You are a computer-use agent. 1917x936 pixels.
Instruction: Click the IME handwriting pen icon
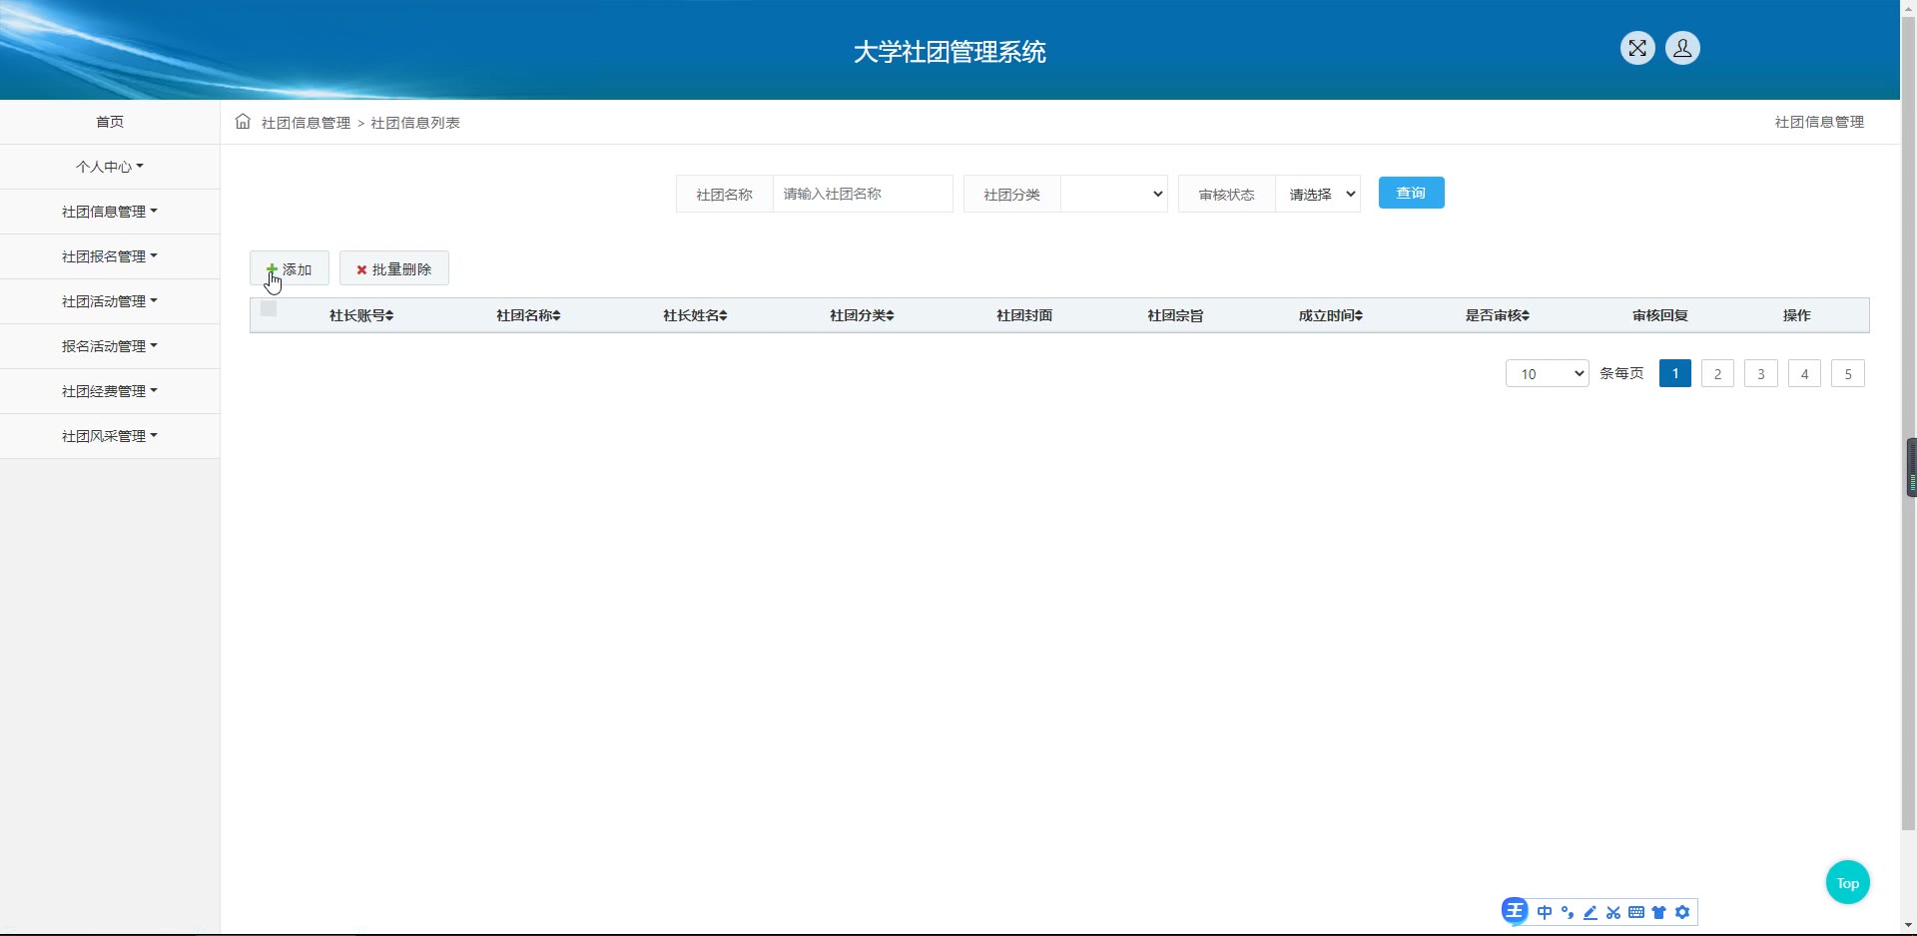(1591, 912)
